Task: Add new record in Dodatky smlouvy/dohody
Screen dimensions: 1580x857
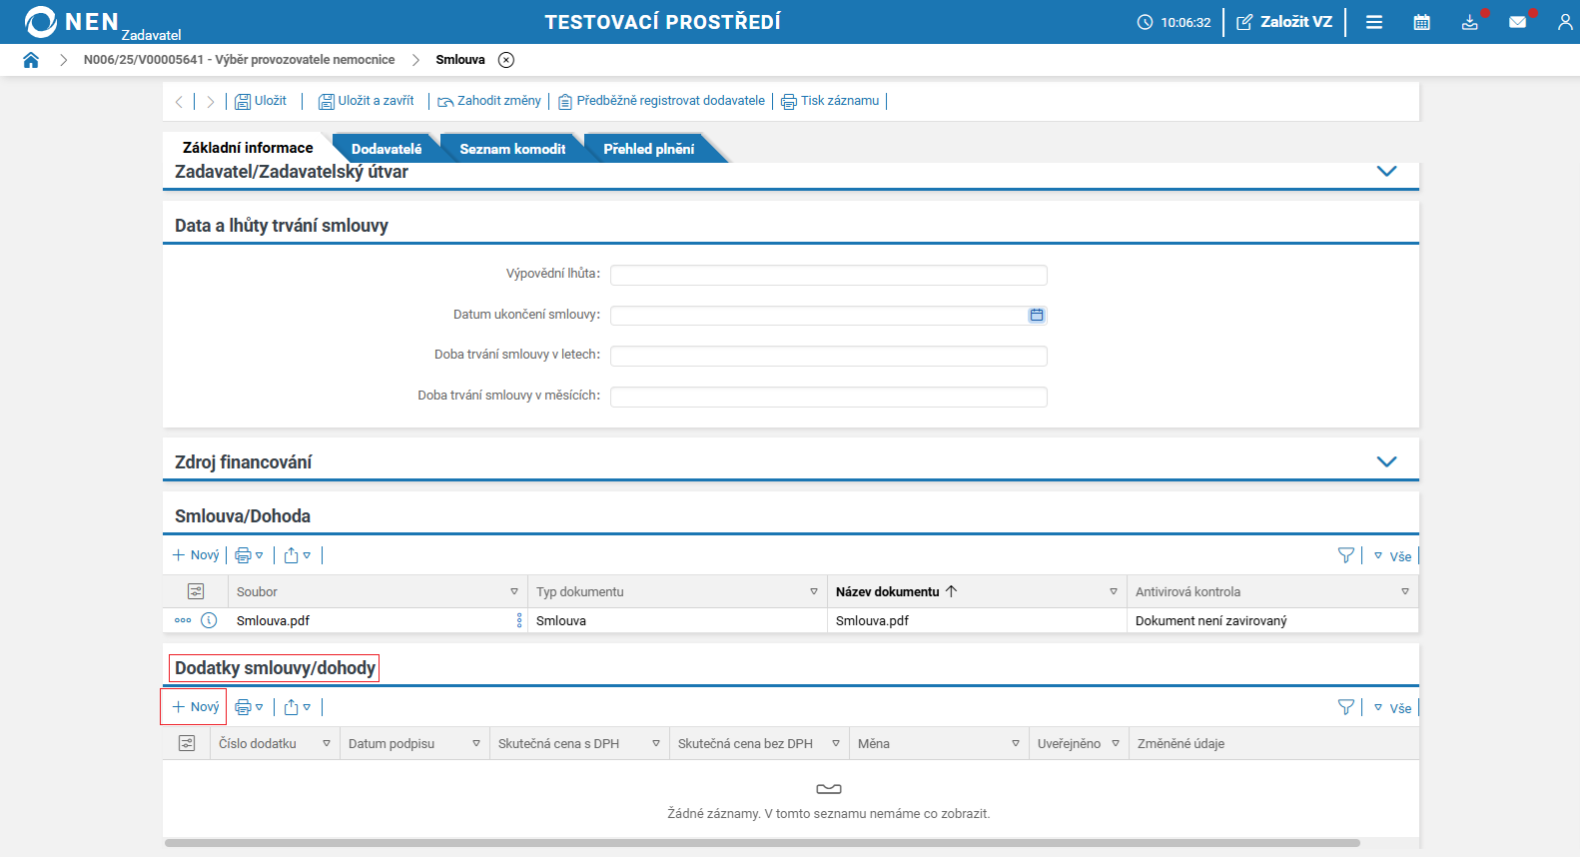Action: [196, 707]
